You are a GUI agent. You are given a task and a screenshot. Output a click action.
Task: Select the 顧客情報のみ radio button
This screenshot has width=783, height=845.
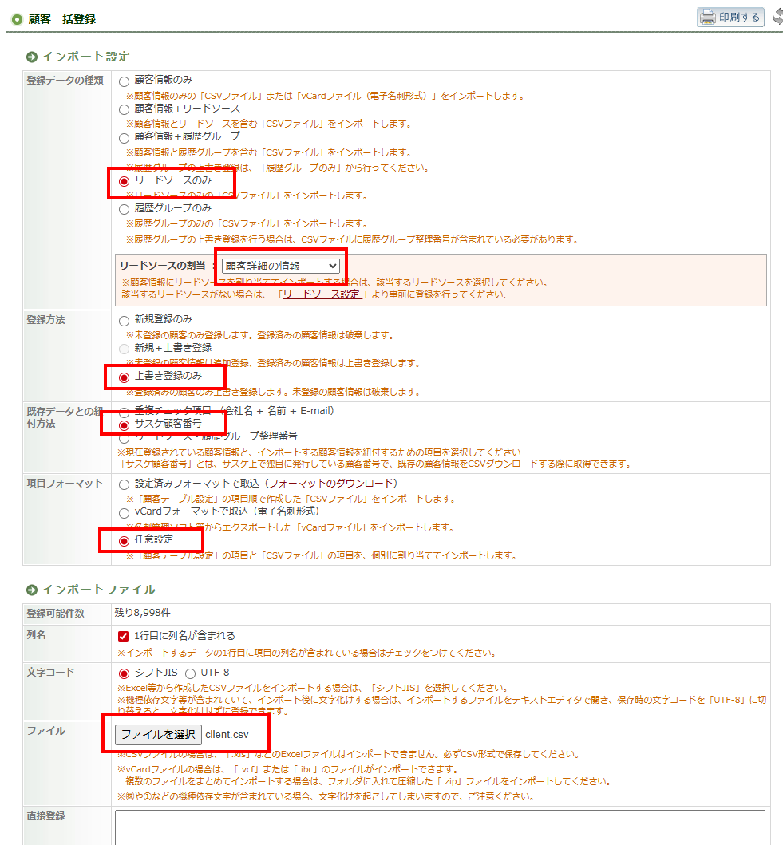[124, 81]
